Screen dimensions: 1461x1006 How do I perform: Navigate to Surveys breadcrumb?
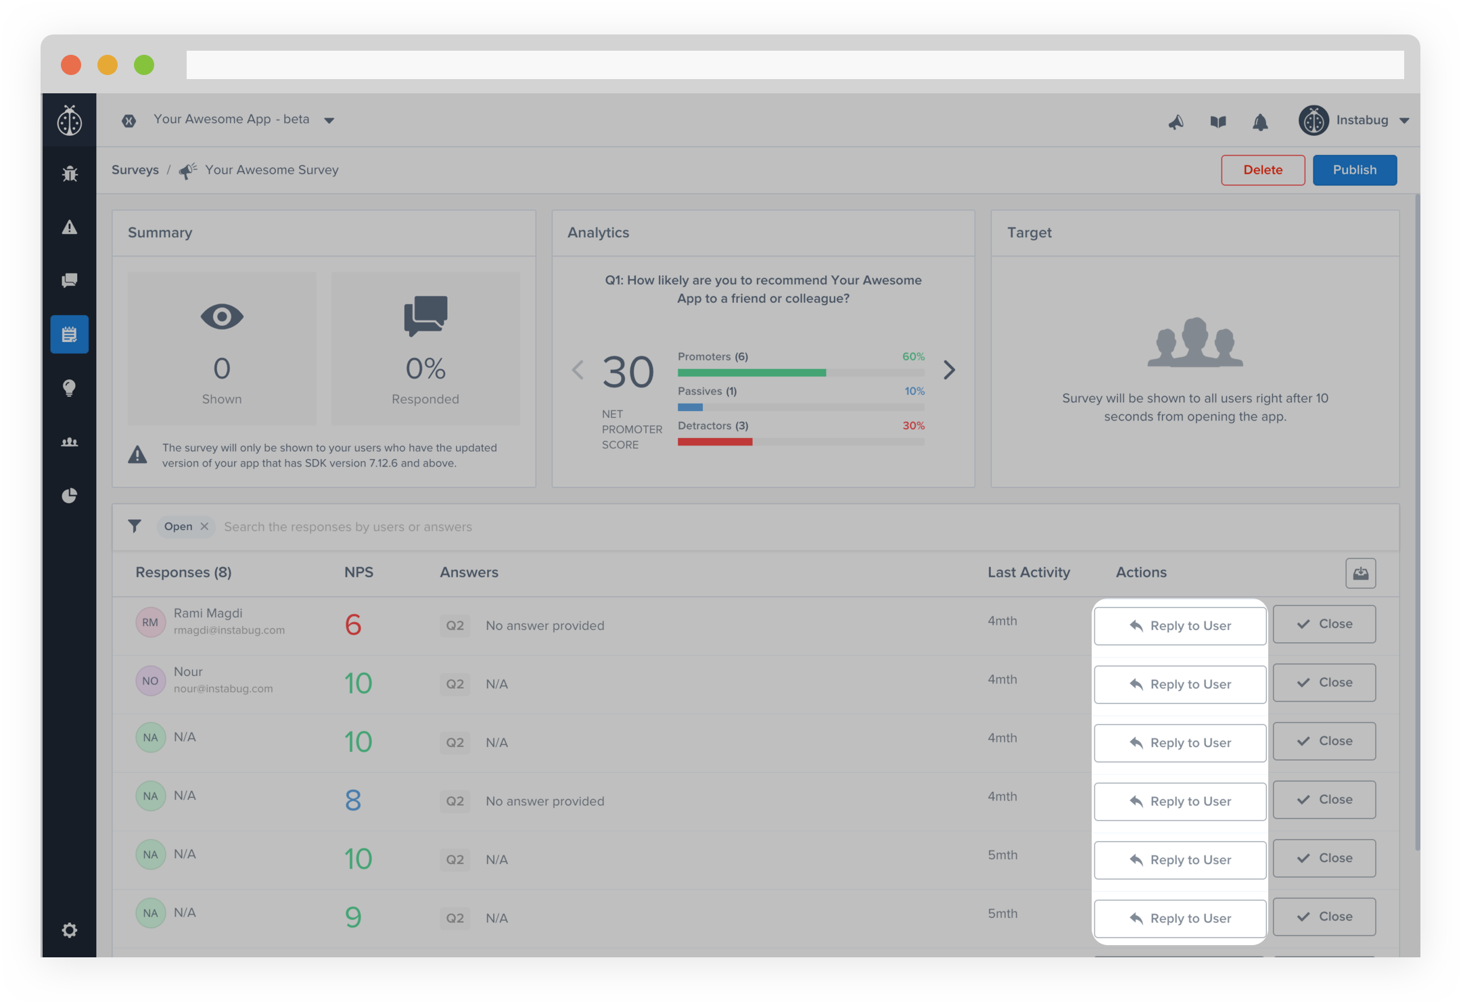click(135, 170)
